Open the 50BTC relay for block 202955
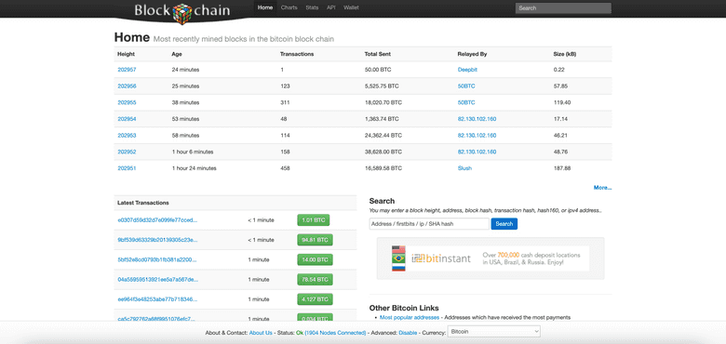The width and height of the screenshot is (726, 344). coord(466,102)
